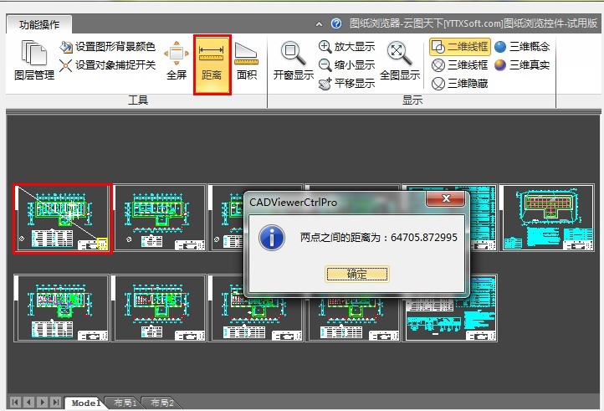The height and width of the screenshot is (411, 604).
Task: Click the site plan drawing at top right
Action: (546, 218)
